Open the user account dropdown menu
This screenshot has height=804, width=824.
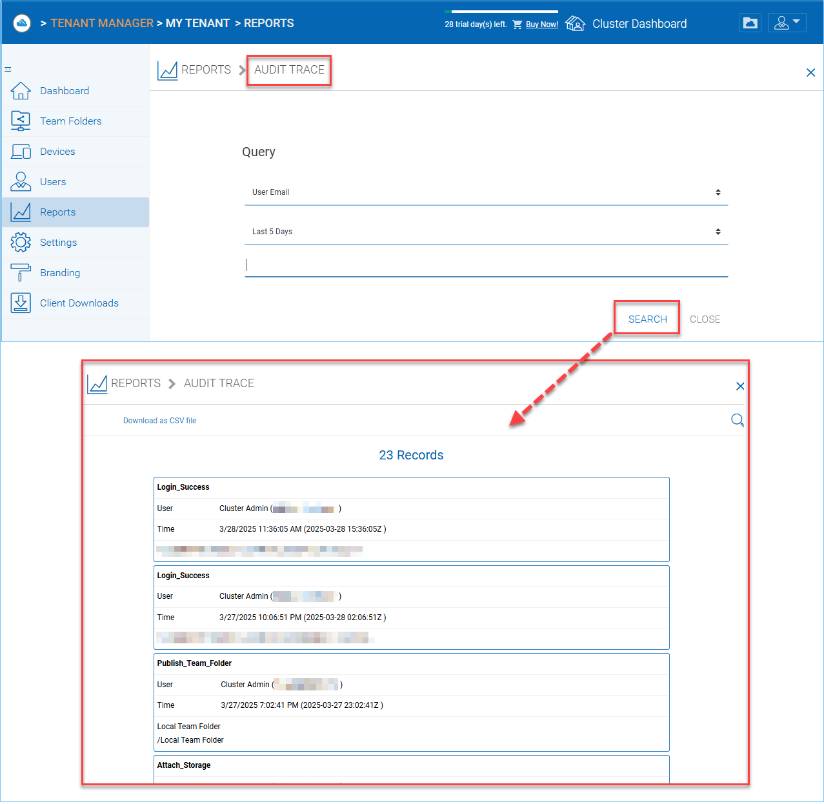tap(787, 23)
